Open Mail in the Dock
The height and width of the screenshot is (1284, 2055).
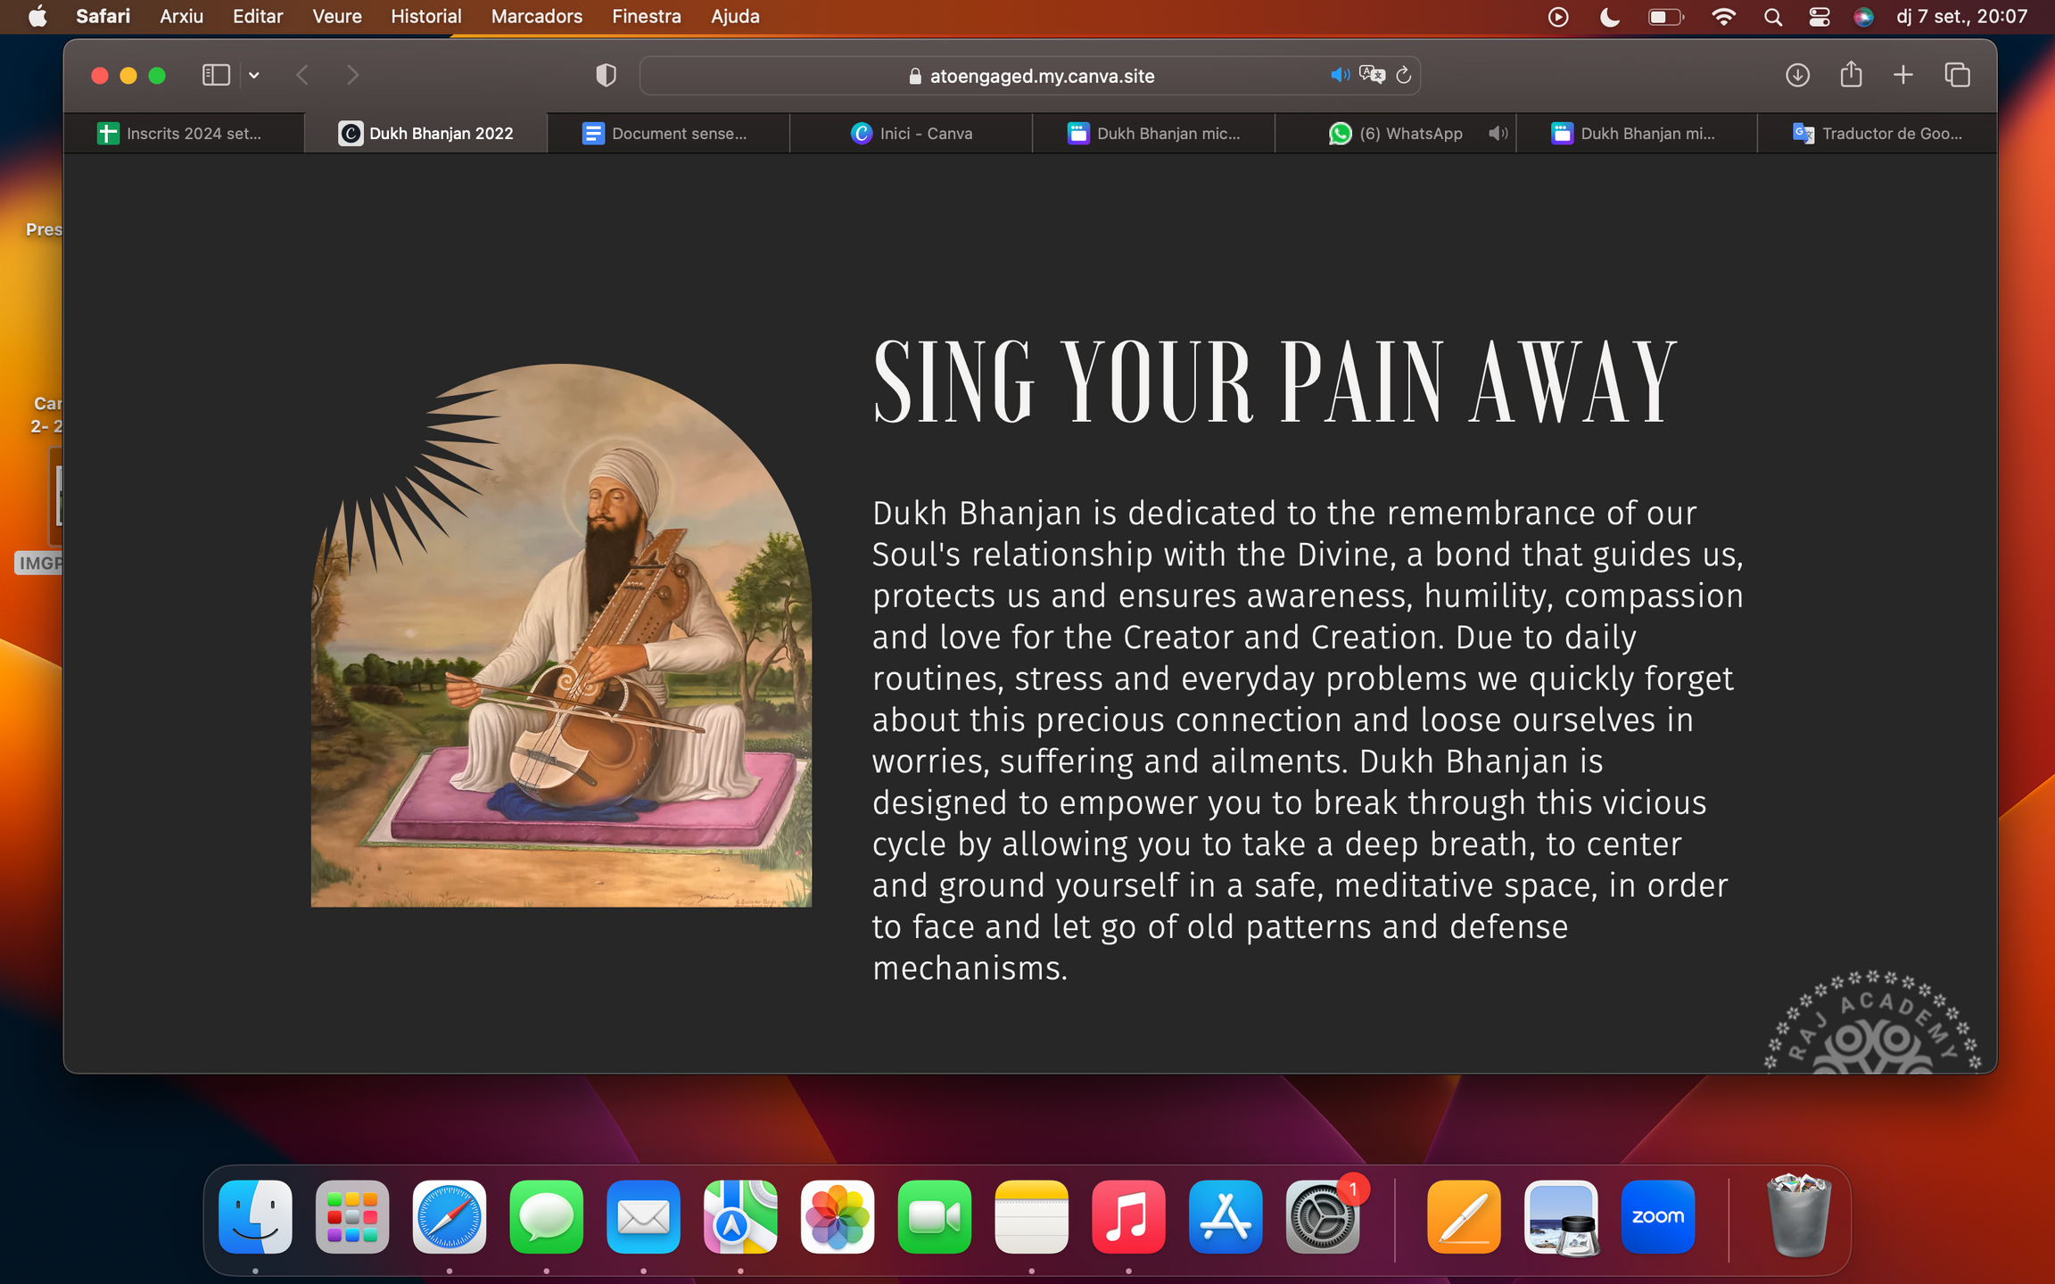(643, 1217)
